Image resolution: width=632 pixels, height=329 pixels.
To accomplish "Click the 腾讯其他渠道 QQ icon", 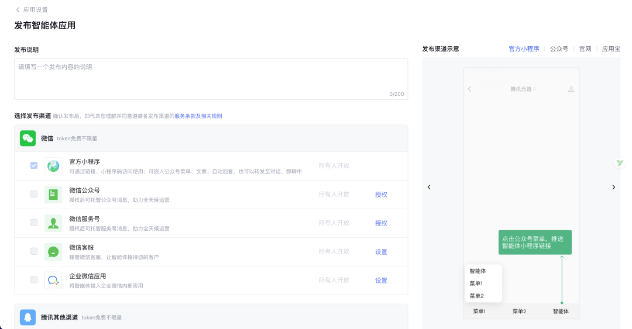I will [x=28, y=317].
